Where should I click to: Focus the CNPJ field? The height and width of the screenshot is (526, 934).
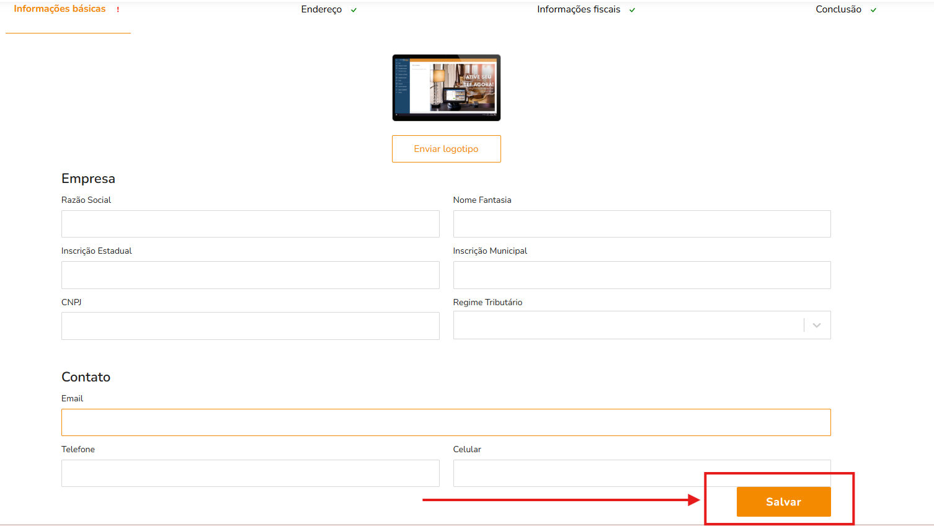(251, 326)
